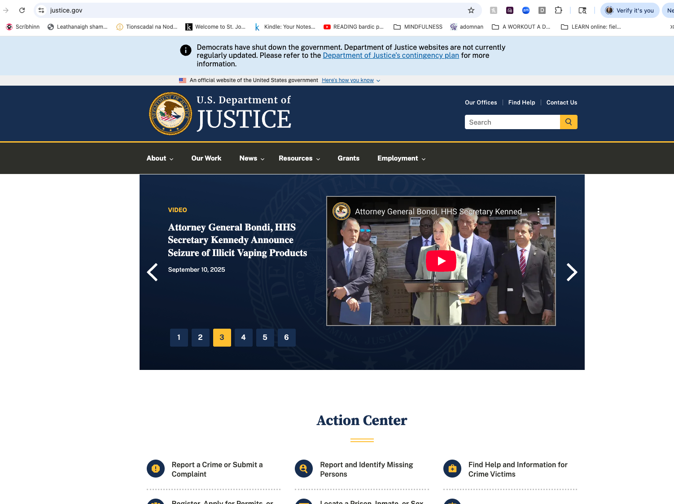Click the yellow search magnifier button

click(x=568, y=122)
